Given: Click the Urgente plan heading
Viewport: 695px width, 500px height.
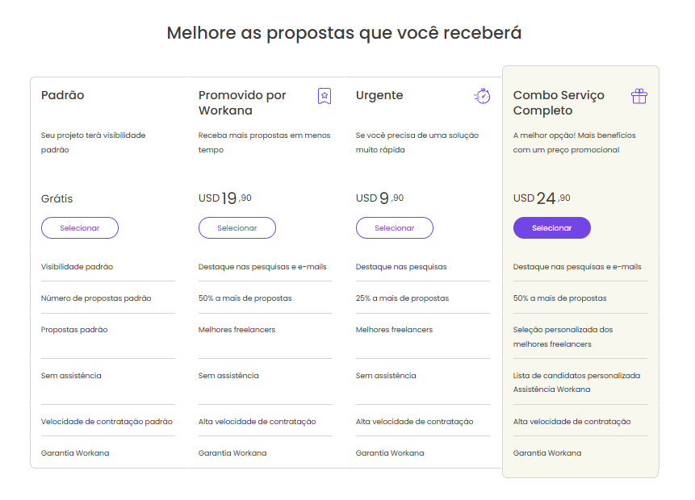Looking at the screenshot, I should (x=379, y=95).
